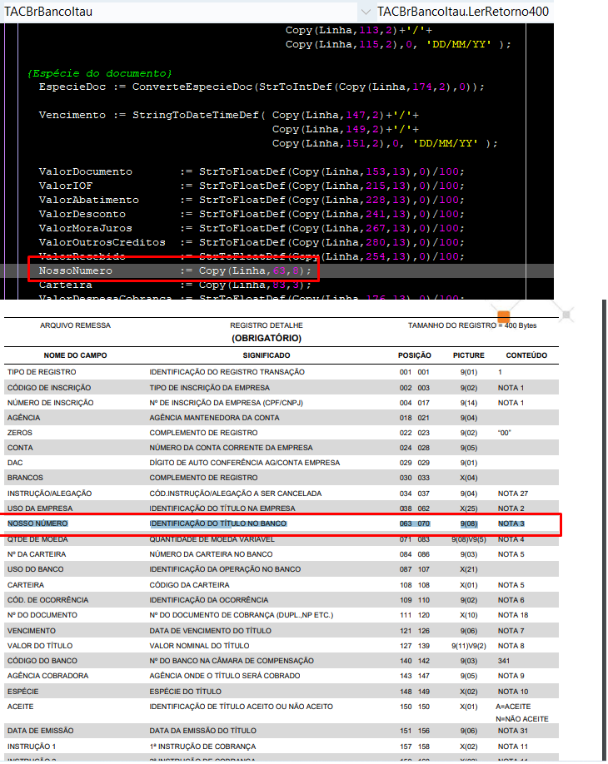Click the VENCIMENTO field name in table

(x=31, y=631)
